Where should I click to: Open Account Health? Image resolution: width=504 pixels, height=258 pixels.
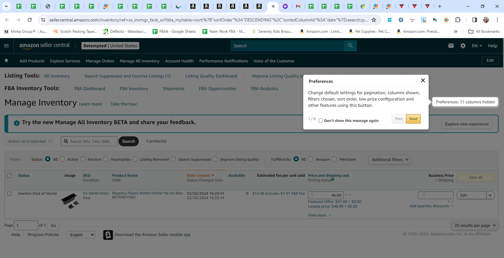pos(179,61)
